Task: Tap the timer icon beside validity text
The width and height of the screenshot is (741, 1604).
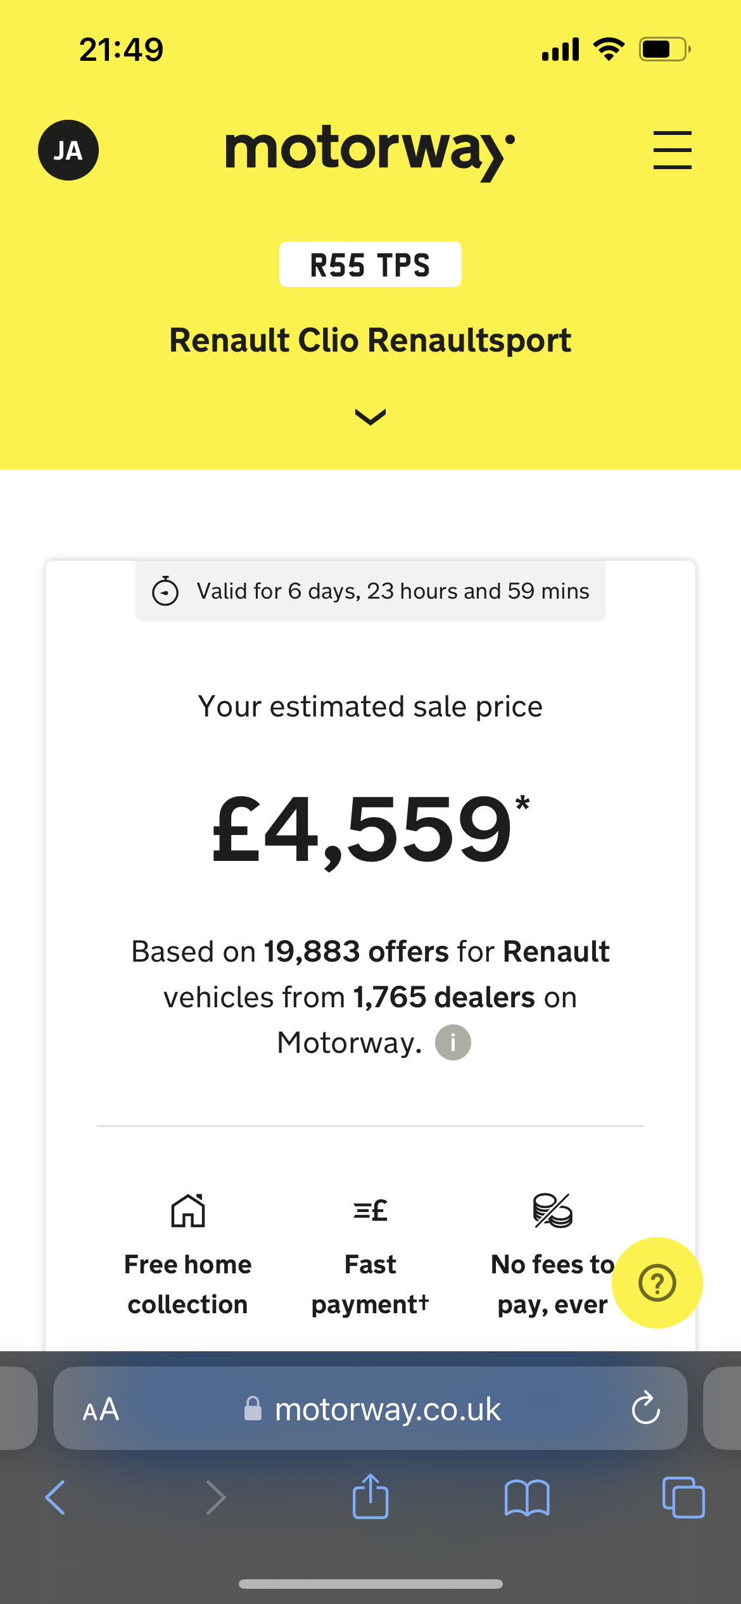Action: pos(165,591)
